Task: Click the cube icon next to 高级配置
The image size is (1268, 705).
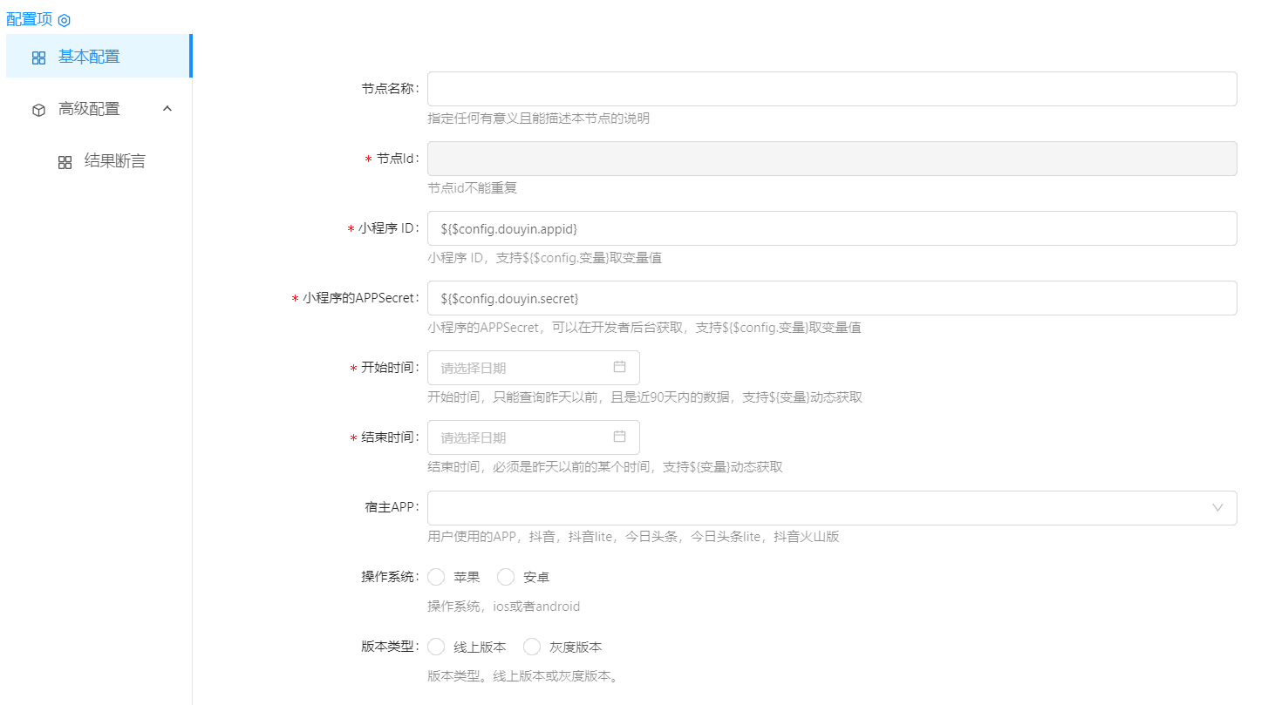Action: (x=38, y=110)
